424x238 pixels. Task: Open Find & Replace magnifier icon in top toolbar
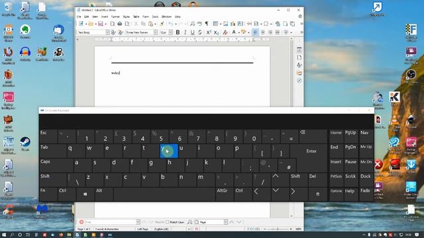tap(193, 24)
